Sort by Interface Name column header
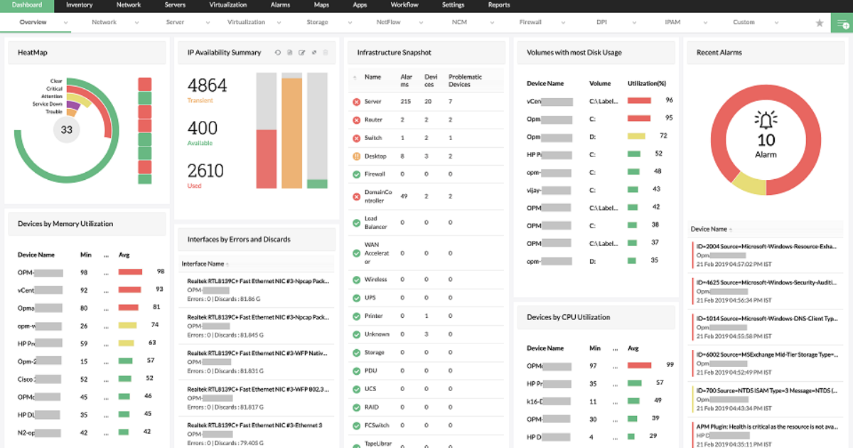853x448 pixels. (x=203, y=264)
